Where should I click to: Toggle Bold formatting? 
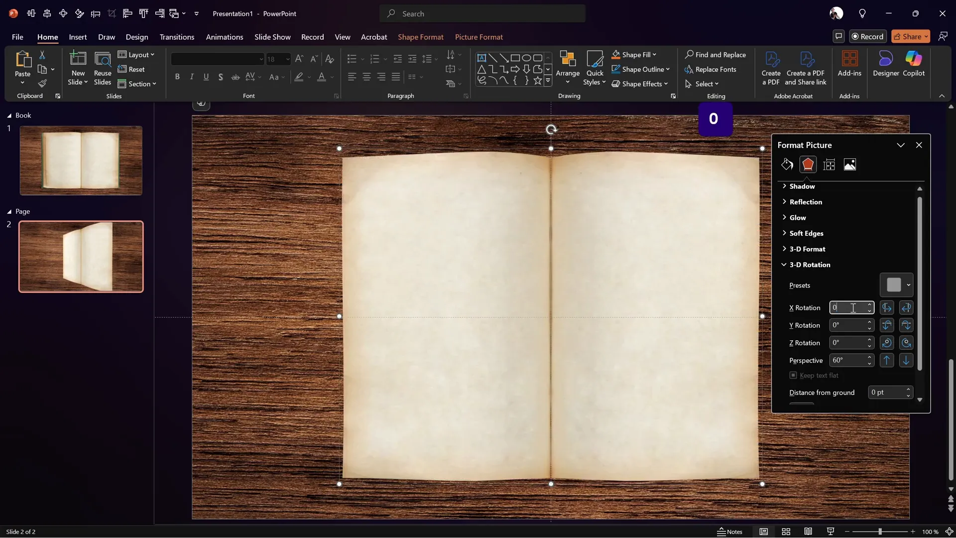point(177,77)
